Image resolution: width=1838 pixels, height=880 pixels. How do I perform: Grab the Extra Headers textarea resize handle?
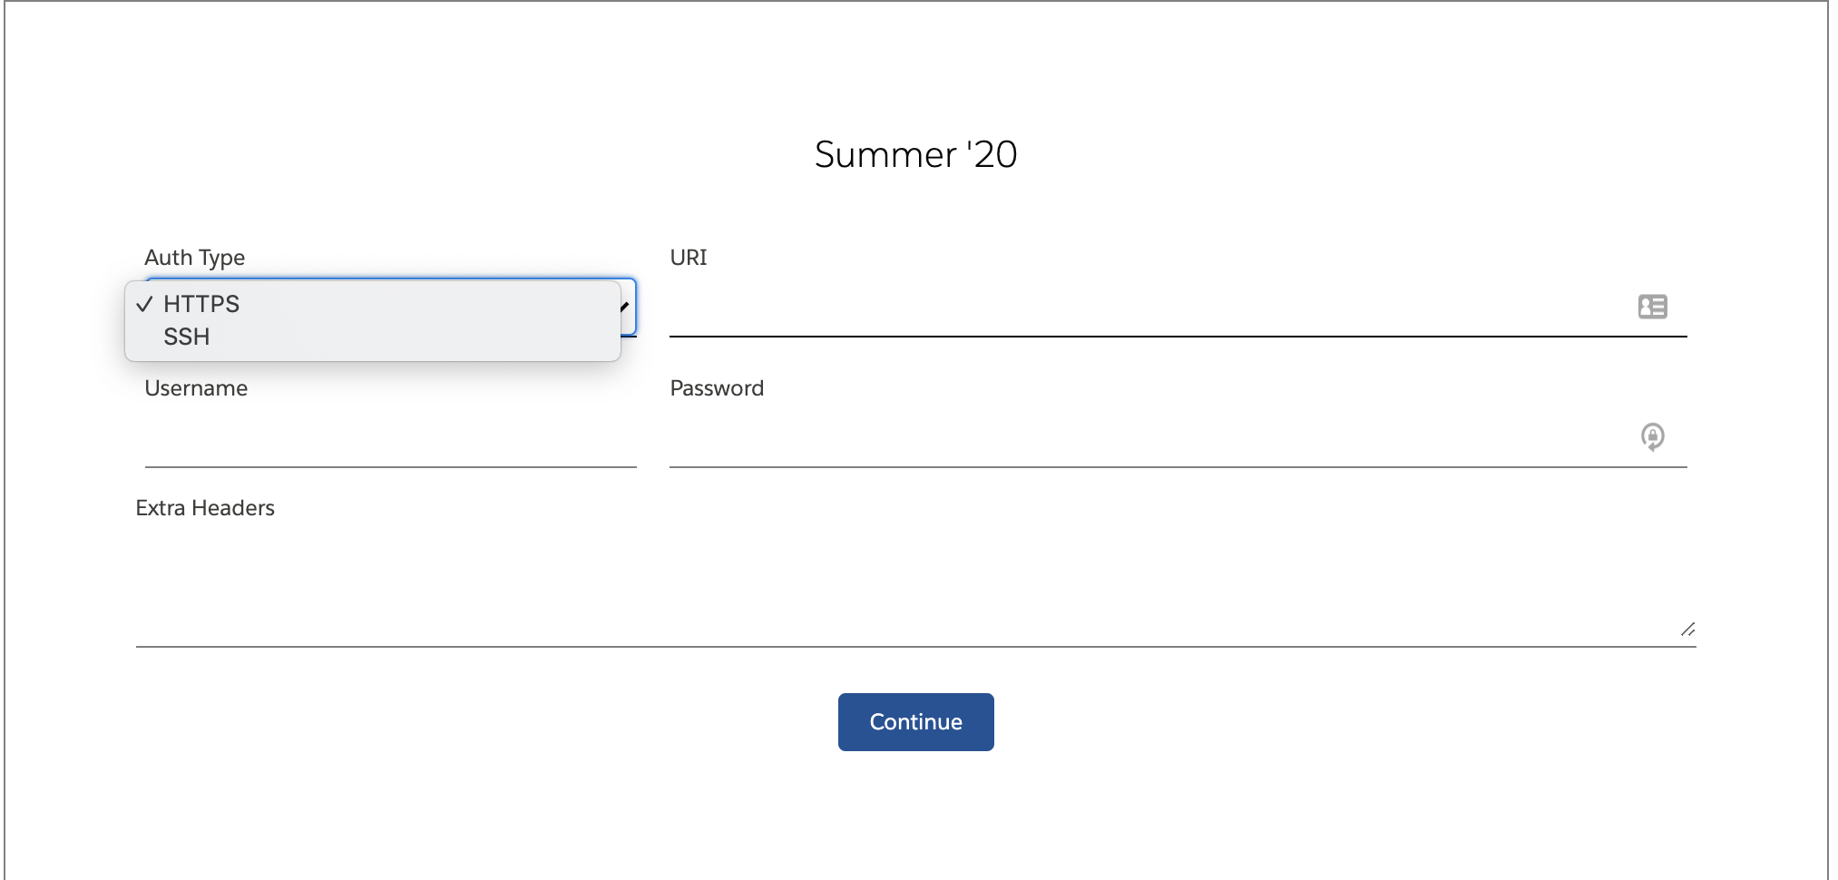[x=1687, y=629]
